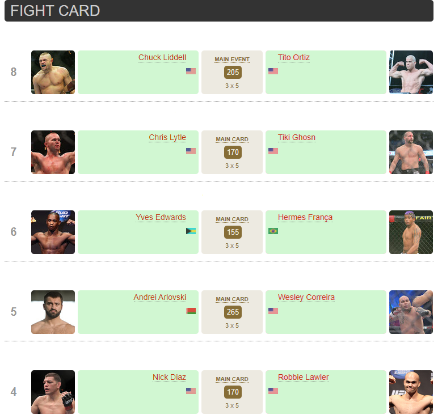Select the Andrei Arlovski name link

click(159, 298)
